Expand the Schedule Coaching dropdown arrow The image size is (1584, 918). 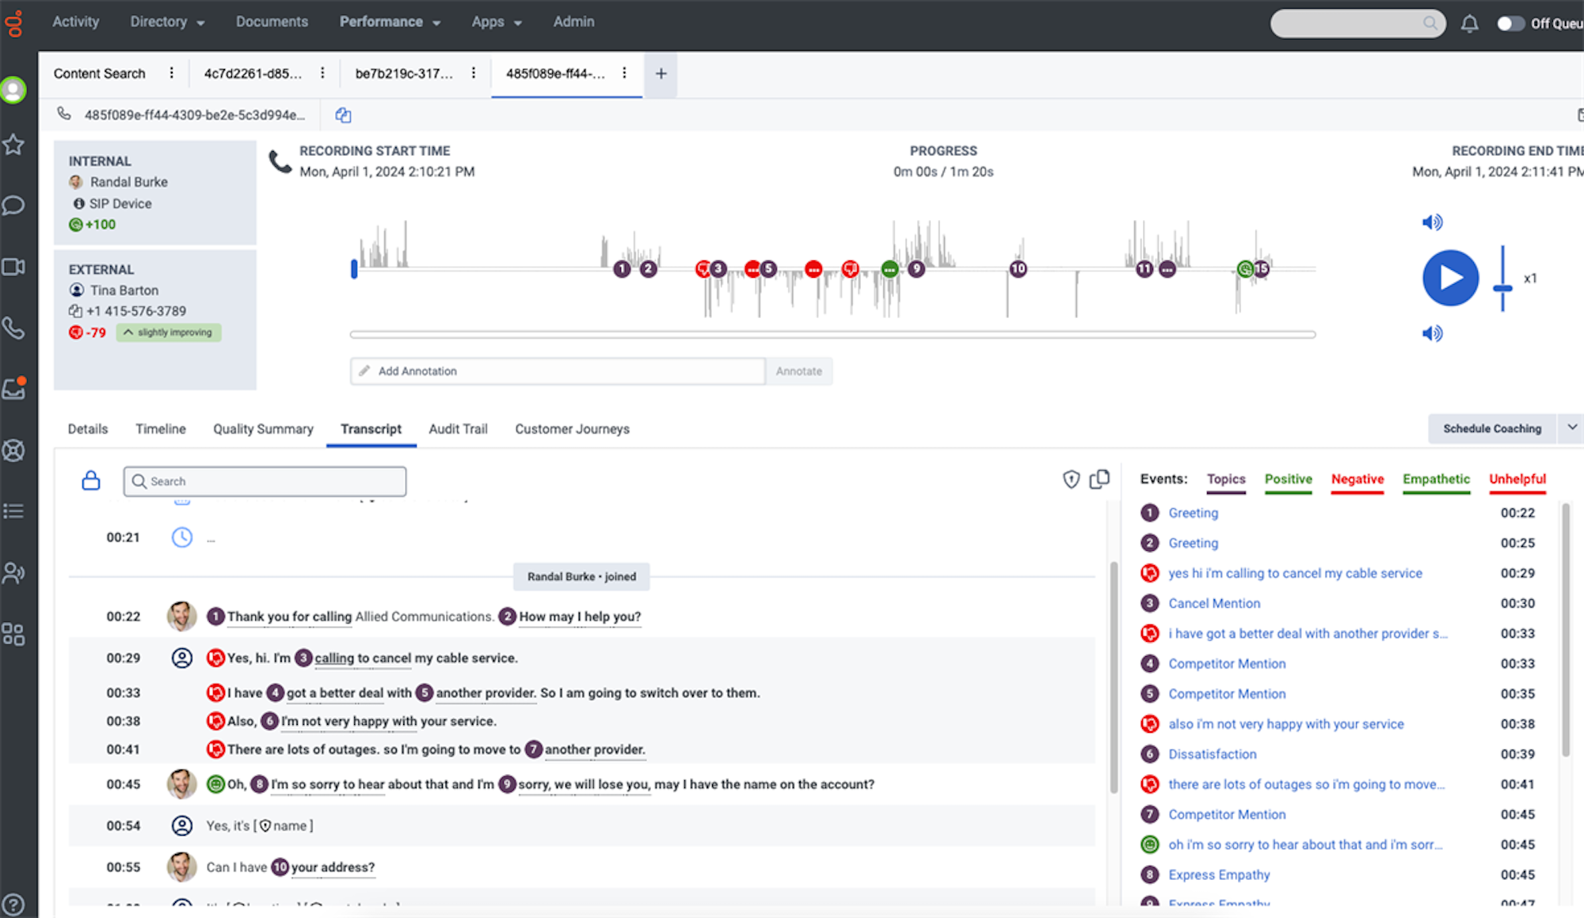pos(1571,428)
